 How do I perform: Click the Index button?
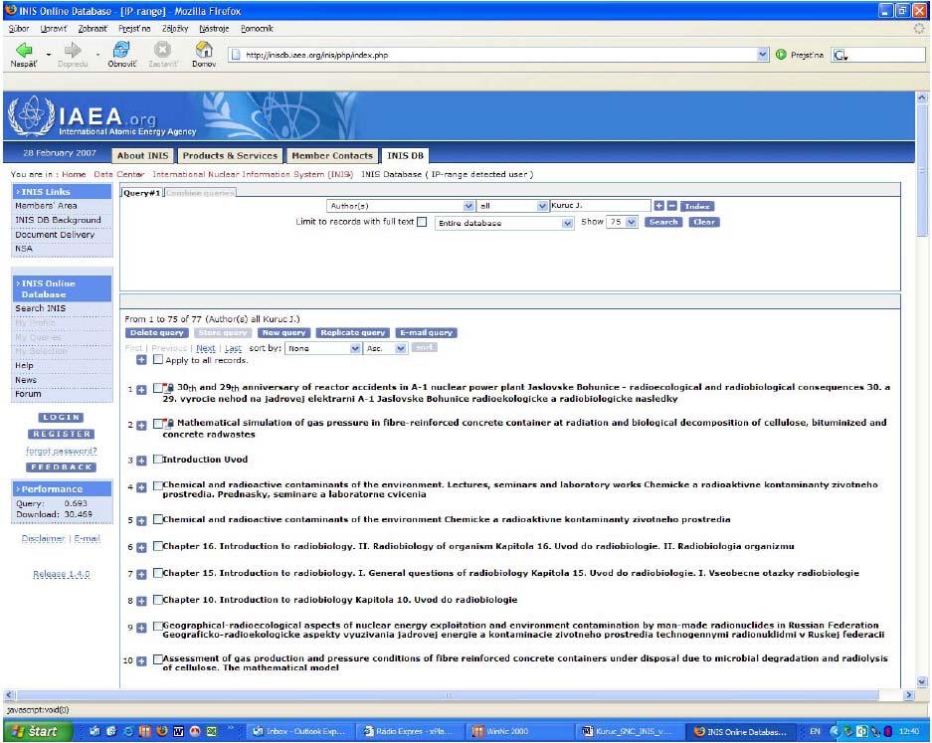(x=696, y=206)
